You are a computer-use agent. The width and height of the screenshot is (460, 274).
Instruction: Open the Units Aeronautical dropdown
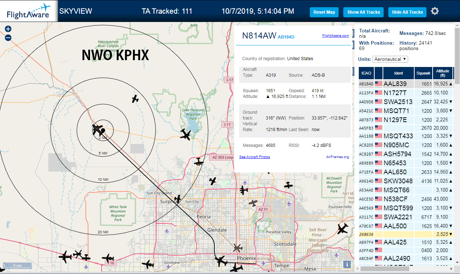click(x=390, y=59)
